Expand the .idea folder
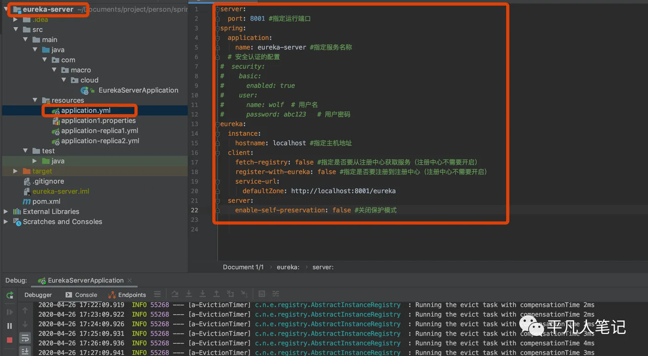 click(x=15, y=19)
